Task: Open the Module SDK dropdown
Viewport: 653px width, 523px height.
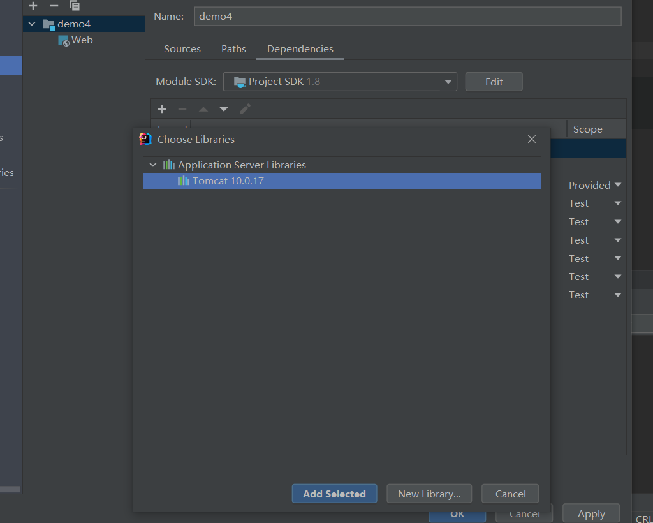Action: (x=448, y=82)
